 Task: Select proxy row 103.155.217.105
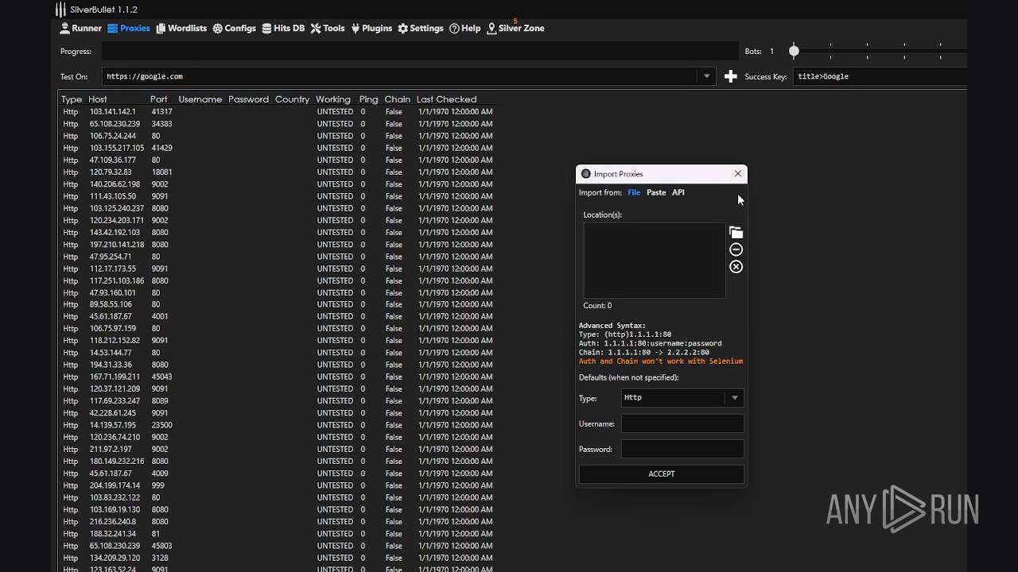click(x=278, y=148)
